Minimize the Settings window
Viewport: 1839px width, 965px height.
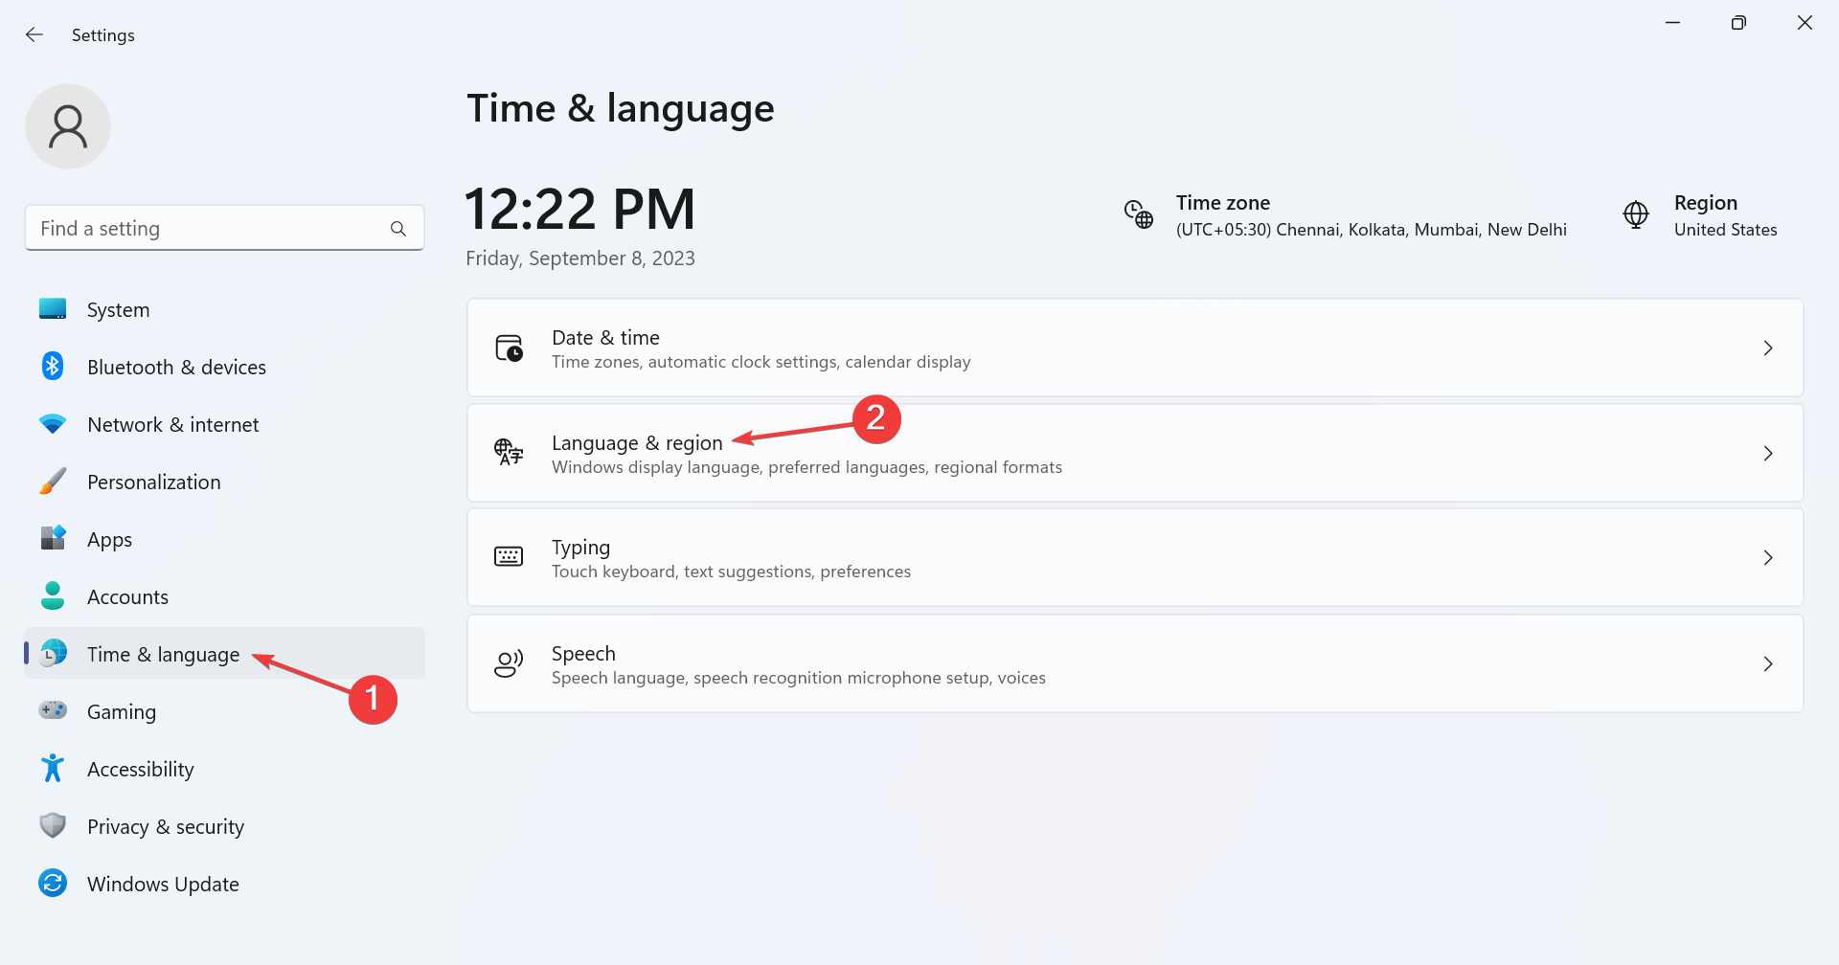click(x=1672, y=22)
